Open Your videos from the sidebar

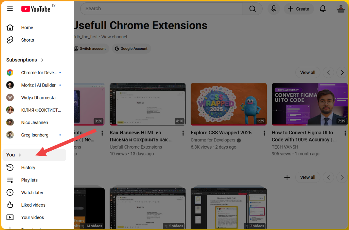point(32,217)
